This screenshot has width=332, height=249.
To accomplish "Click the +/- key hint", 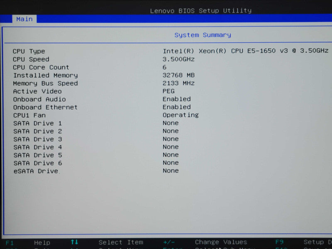I will point(169,242).
